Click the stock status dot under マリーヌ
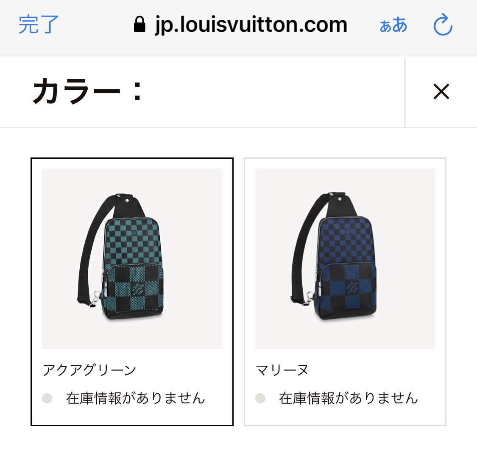This screenshot has width=477, height=458. tap(260, 398)
